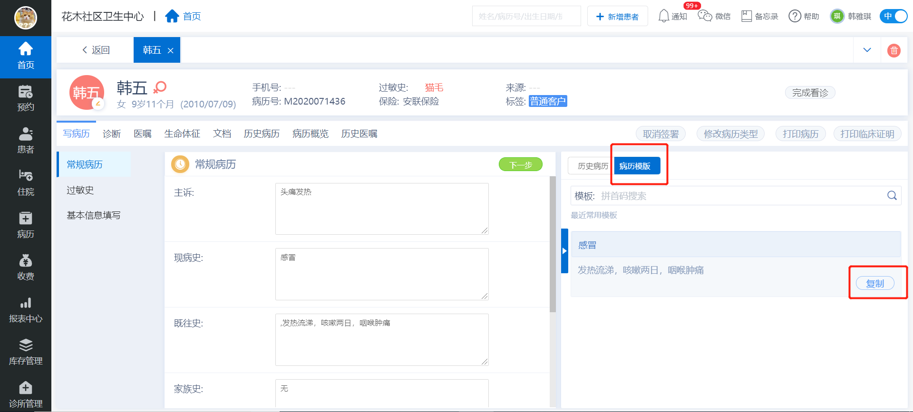Toggle the 中 language switch
The width and height of the screenshot is (913, 412).
click(x=894, y=16)
